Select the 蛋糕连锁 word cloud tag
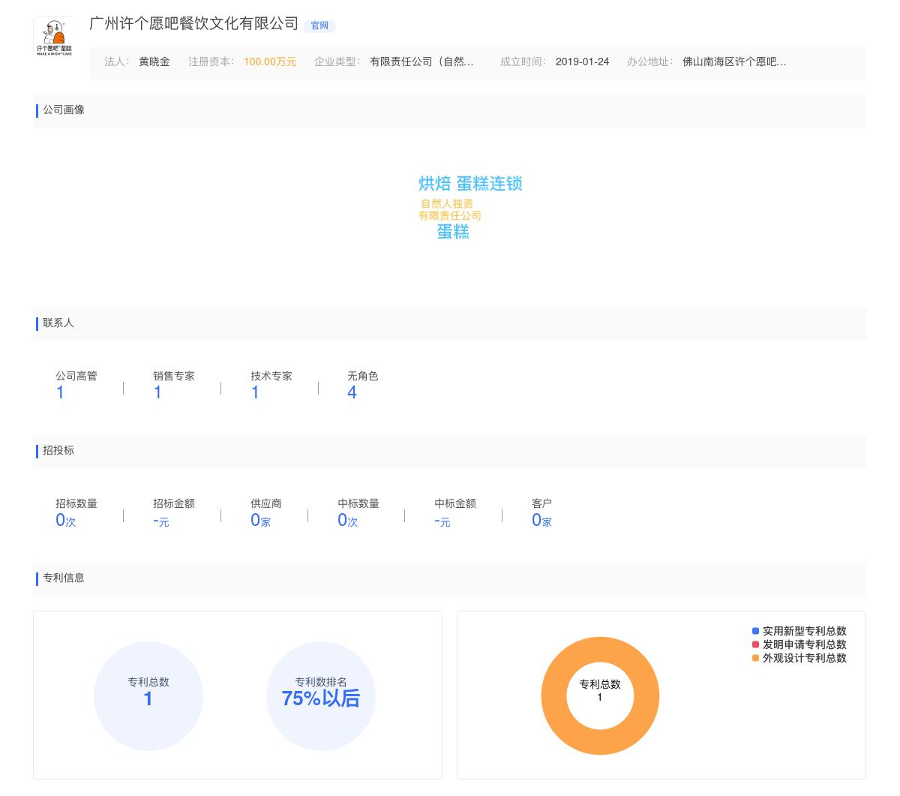The image size is (900, 796). click(x=489, y=184)
